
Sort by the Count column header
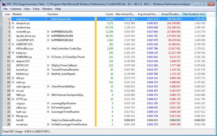105,14
